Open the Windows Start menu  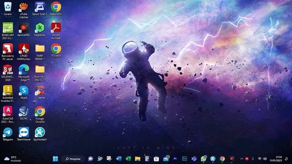55,159
